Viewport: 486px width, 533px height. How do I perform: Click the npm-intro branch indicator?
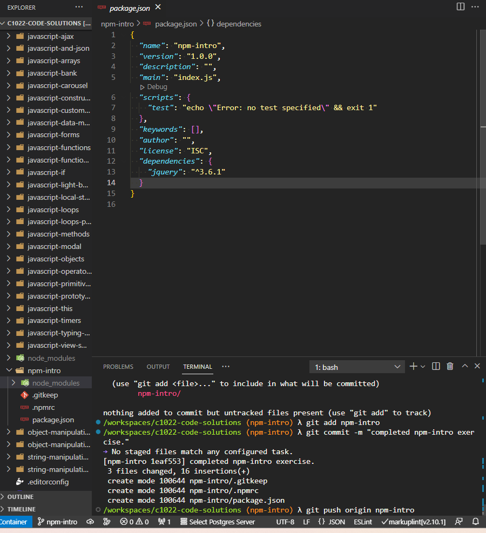57,522
